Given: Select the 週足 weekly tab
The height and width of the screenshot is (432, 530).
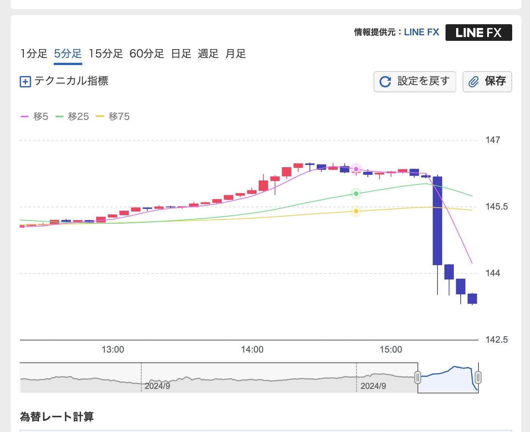Looking at the screenshot, I should [208, 54].
